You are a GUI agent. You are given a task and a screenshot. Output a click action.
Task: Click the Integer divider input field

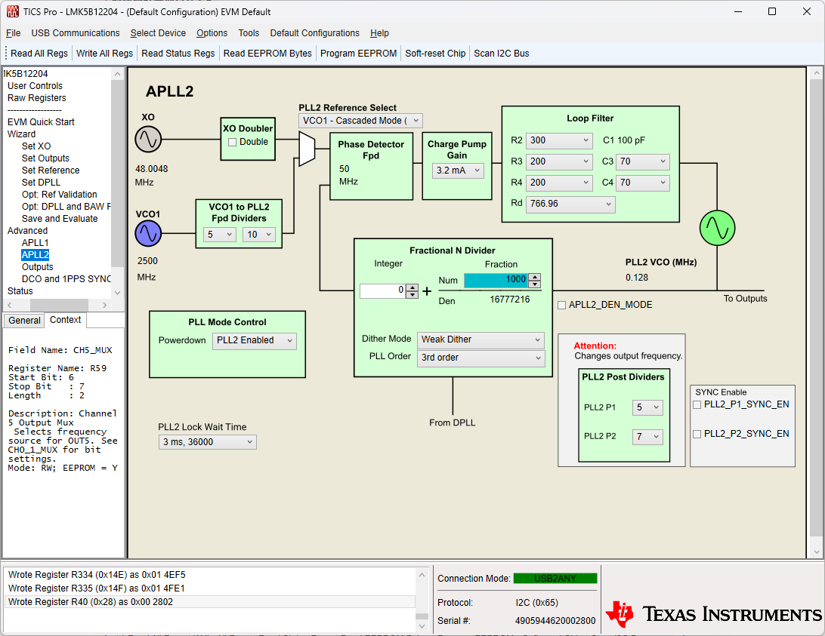point(383,290)
